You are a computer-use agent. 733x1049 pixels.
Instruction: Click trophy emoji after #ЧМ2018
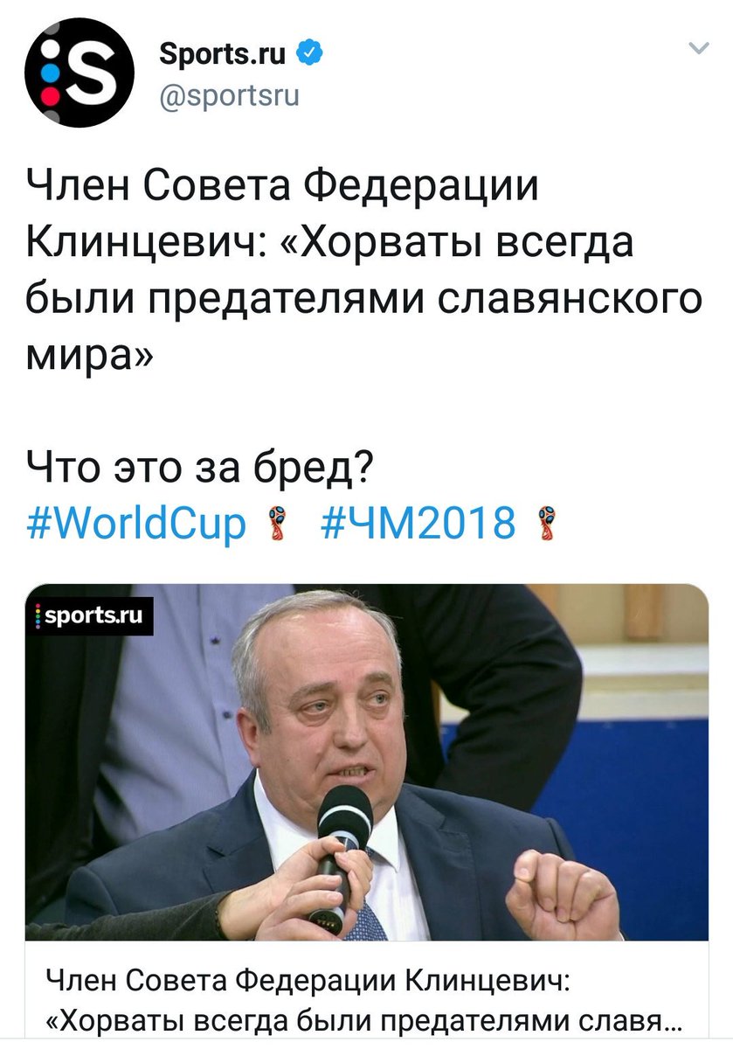pyautogui.click(x=547, y=524)
